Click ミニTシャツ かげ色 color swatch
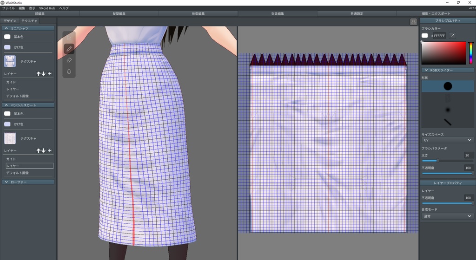This screenshot has height=260, width=476. [7, 47]
